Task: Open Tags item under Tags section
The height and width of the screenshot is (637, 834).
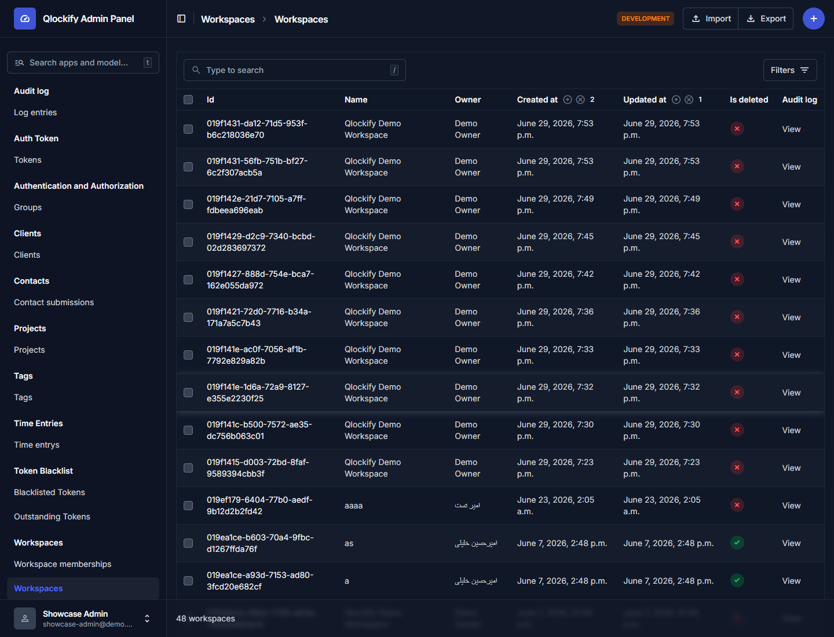Action: (x=23, y=397)
